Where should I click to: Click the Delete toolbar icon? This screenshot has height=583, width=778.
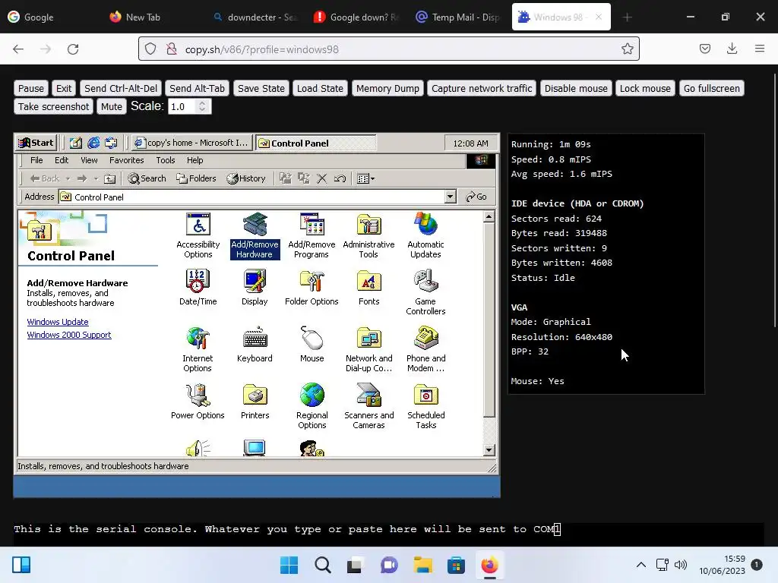click(322, 178)
